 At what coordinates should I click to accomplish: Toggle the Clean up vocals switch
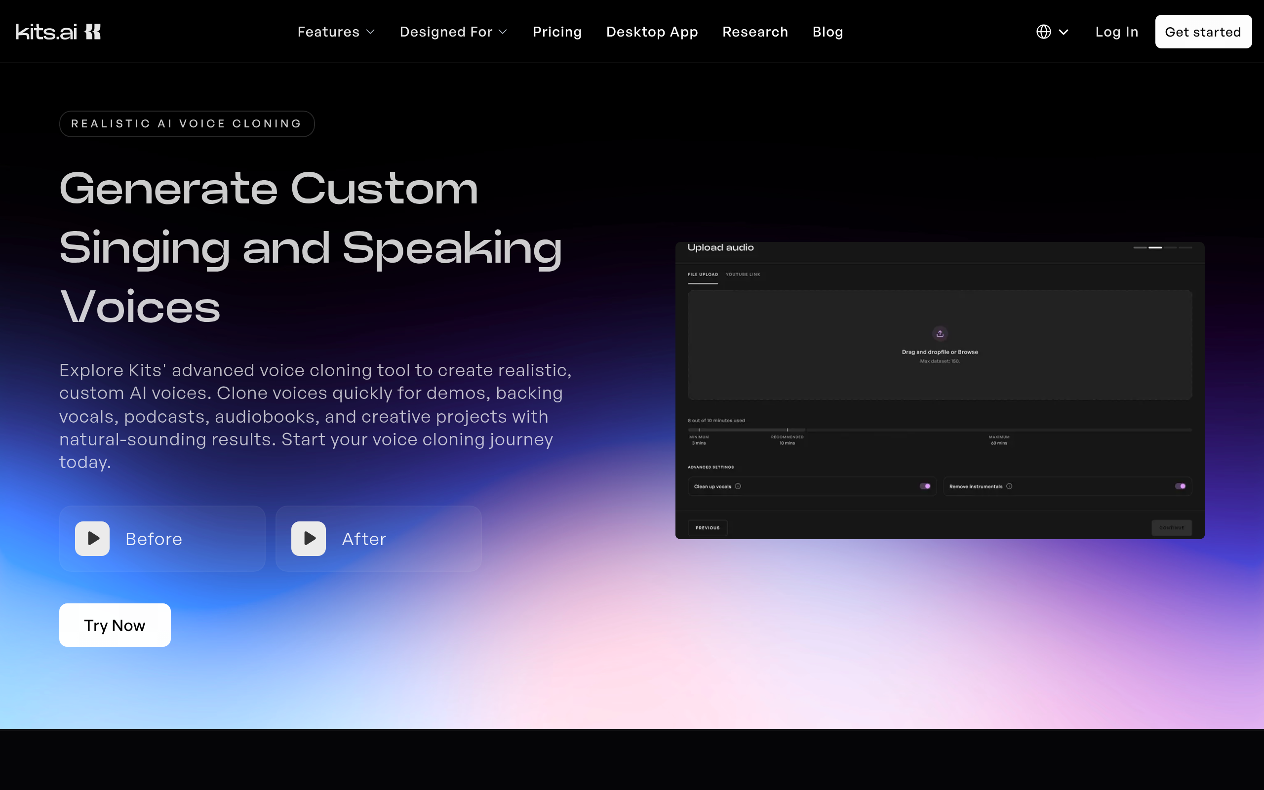click(925, 486)
